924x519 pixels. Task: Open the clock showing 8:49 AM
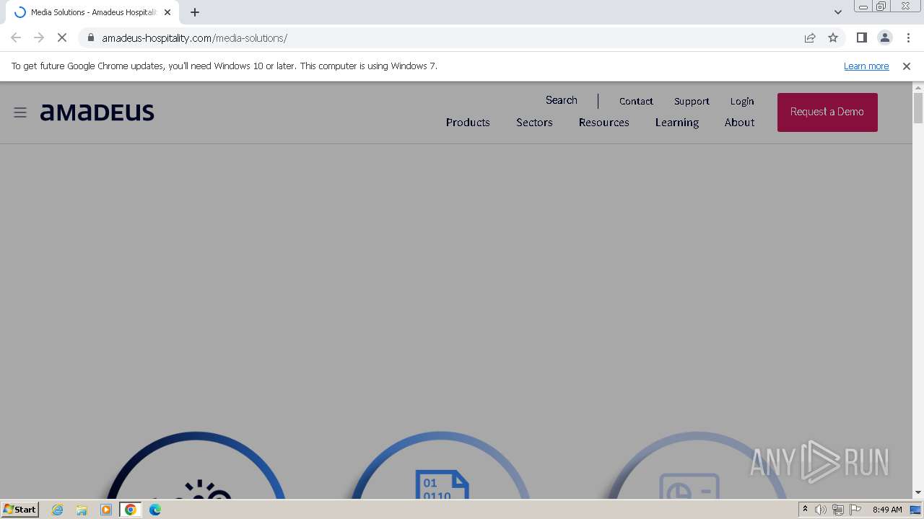click(x=887, y=510)
